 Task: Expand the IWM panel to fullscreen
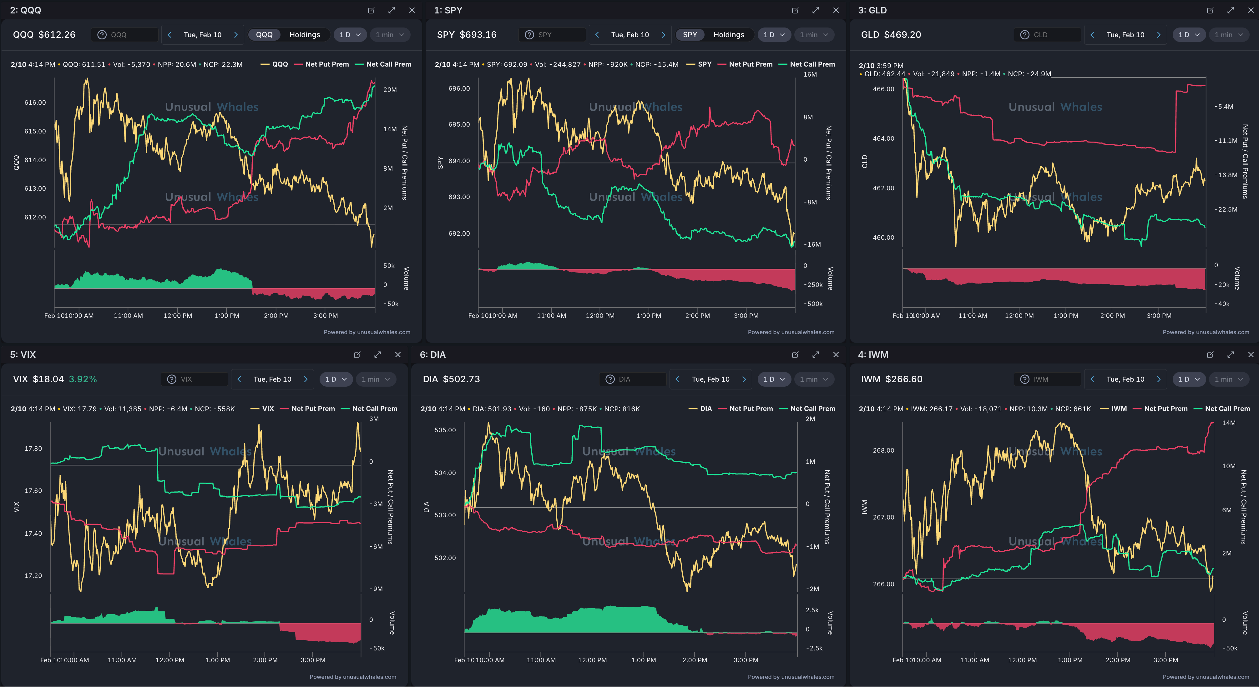coord(1230,355)
